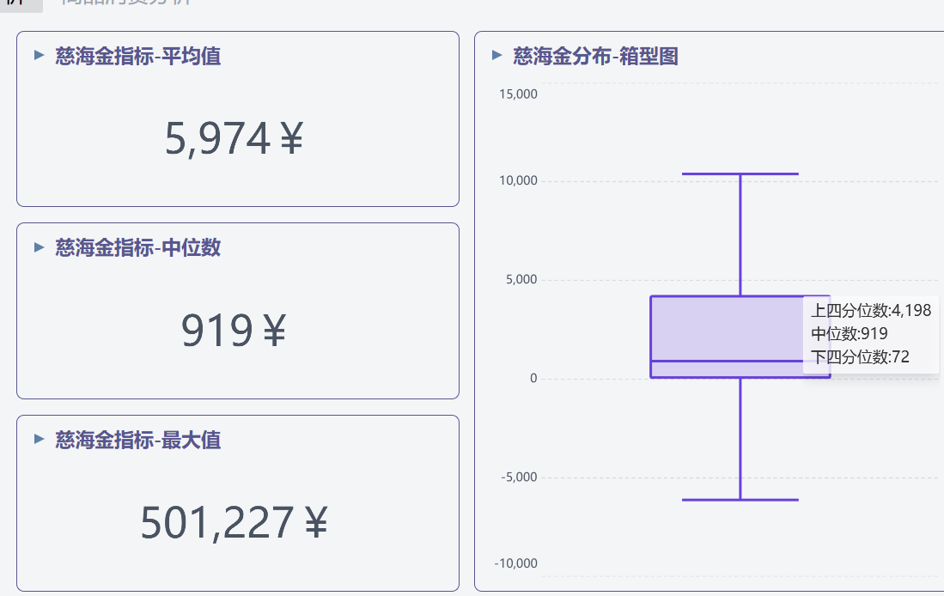Click the -5,000 y-axis label
This screenshot has height=596, width=944.
point(518,477)
